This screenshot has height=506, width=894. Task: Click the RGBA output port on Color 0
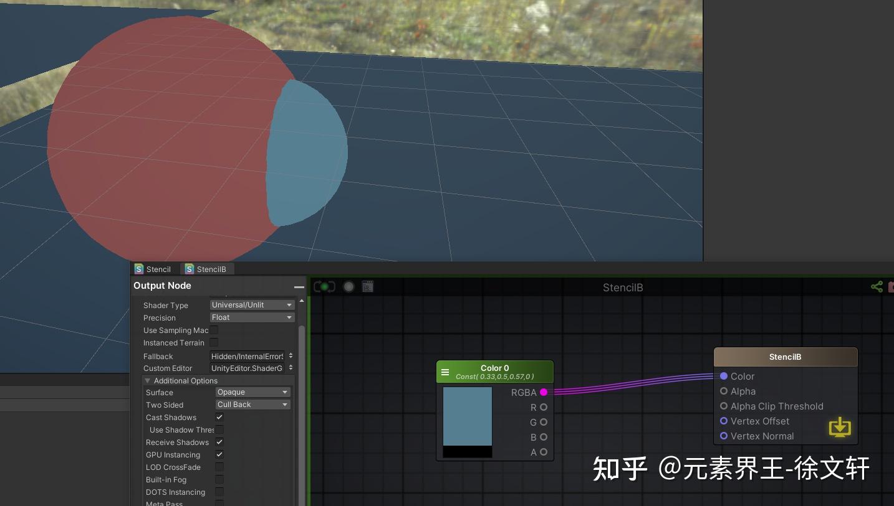[543, 393]
